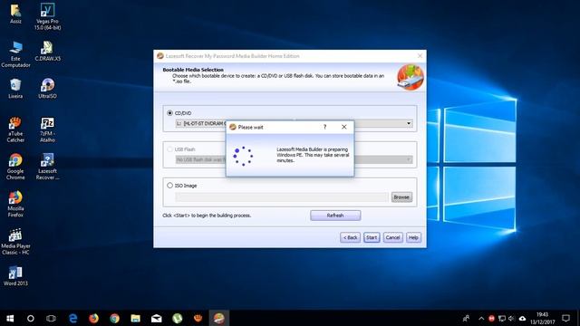Open aTube Catcher desktop shortcut
This screenshot has height=326, width=580.
click(15, 129)
